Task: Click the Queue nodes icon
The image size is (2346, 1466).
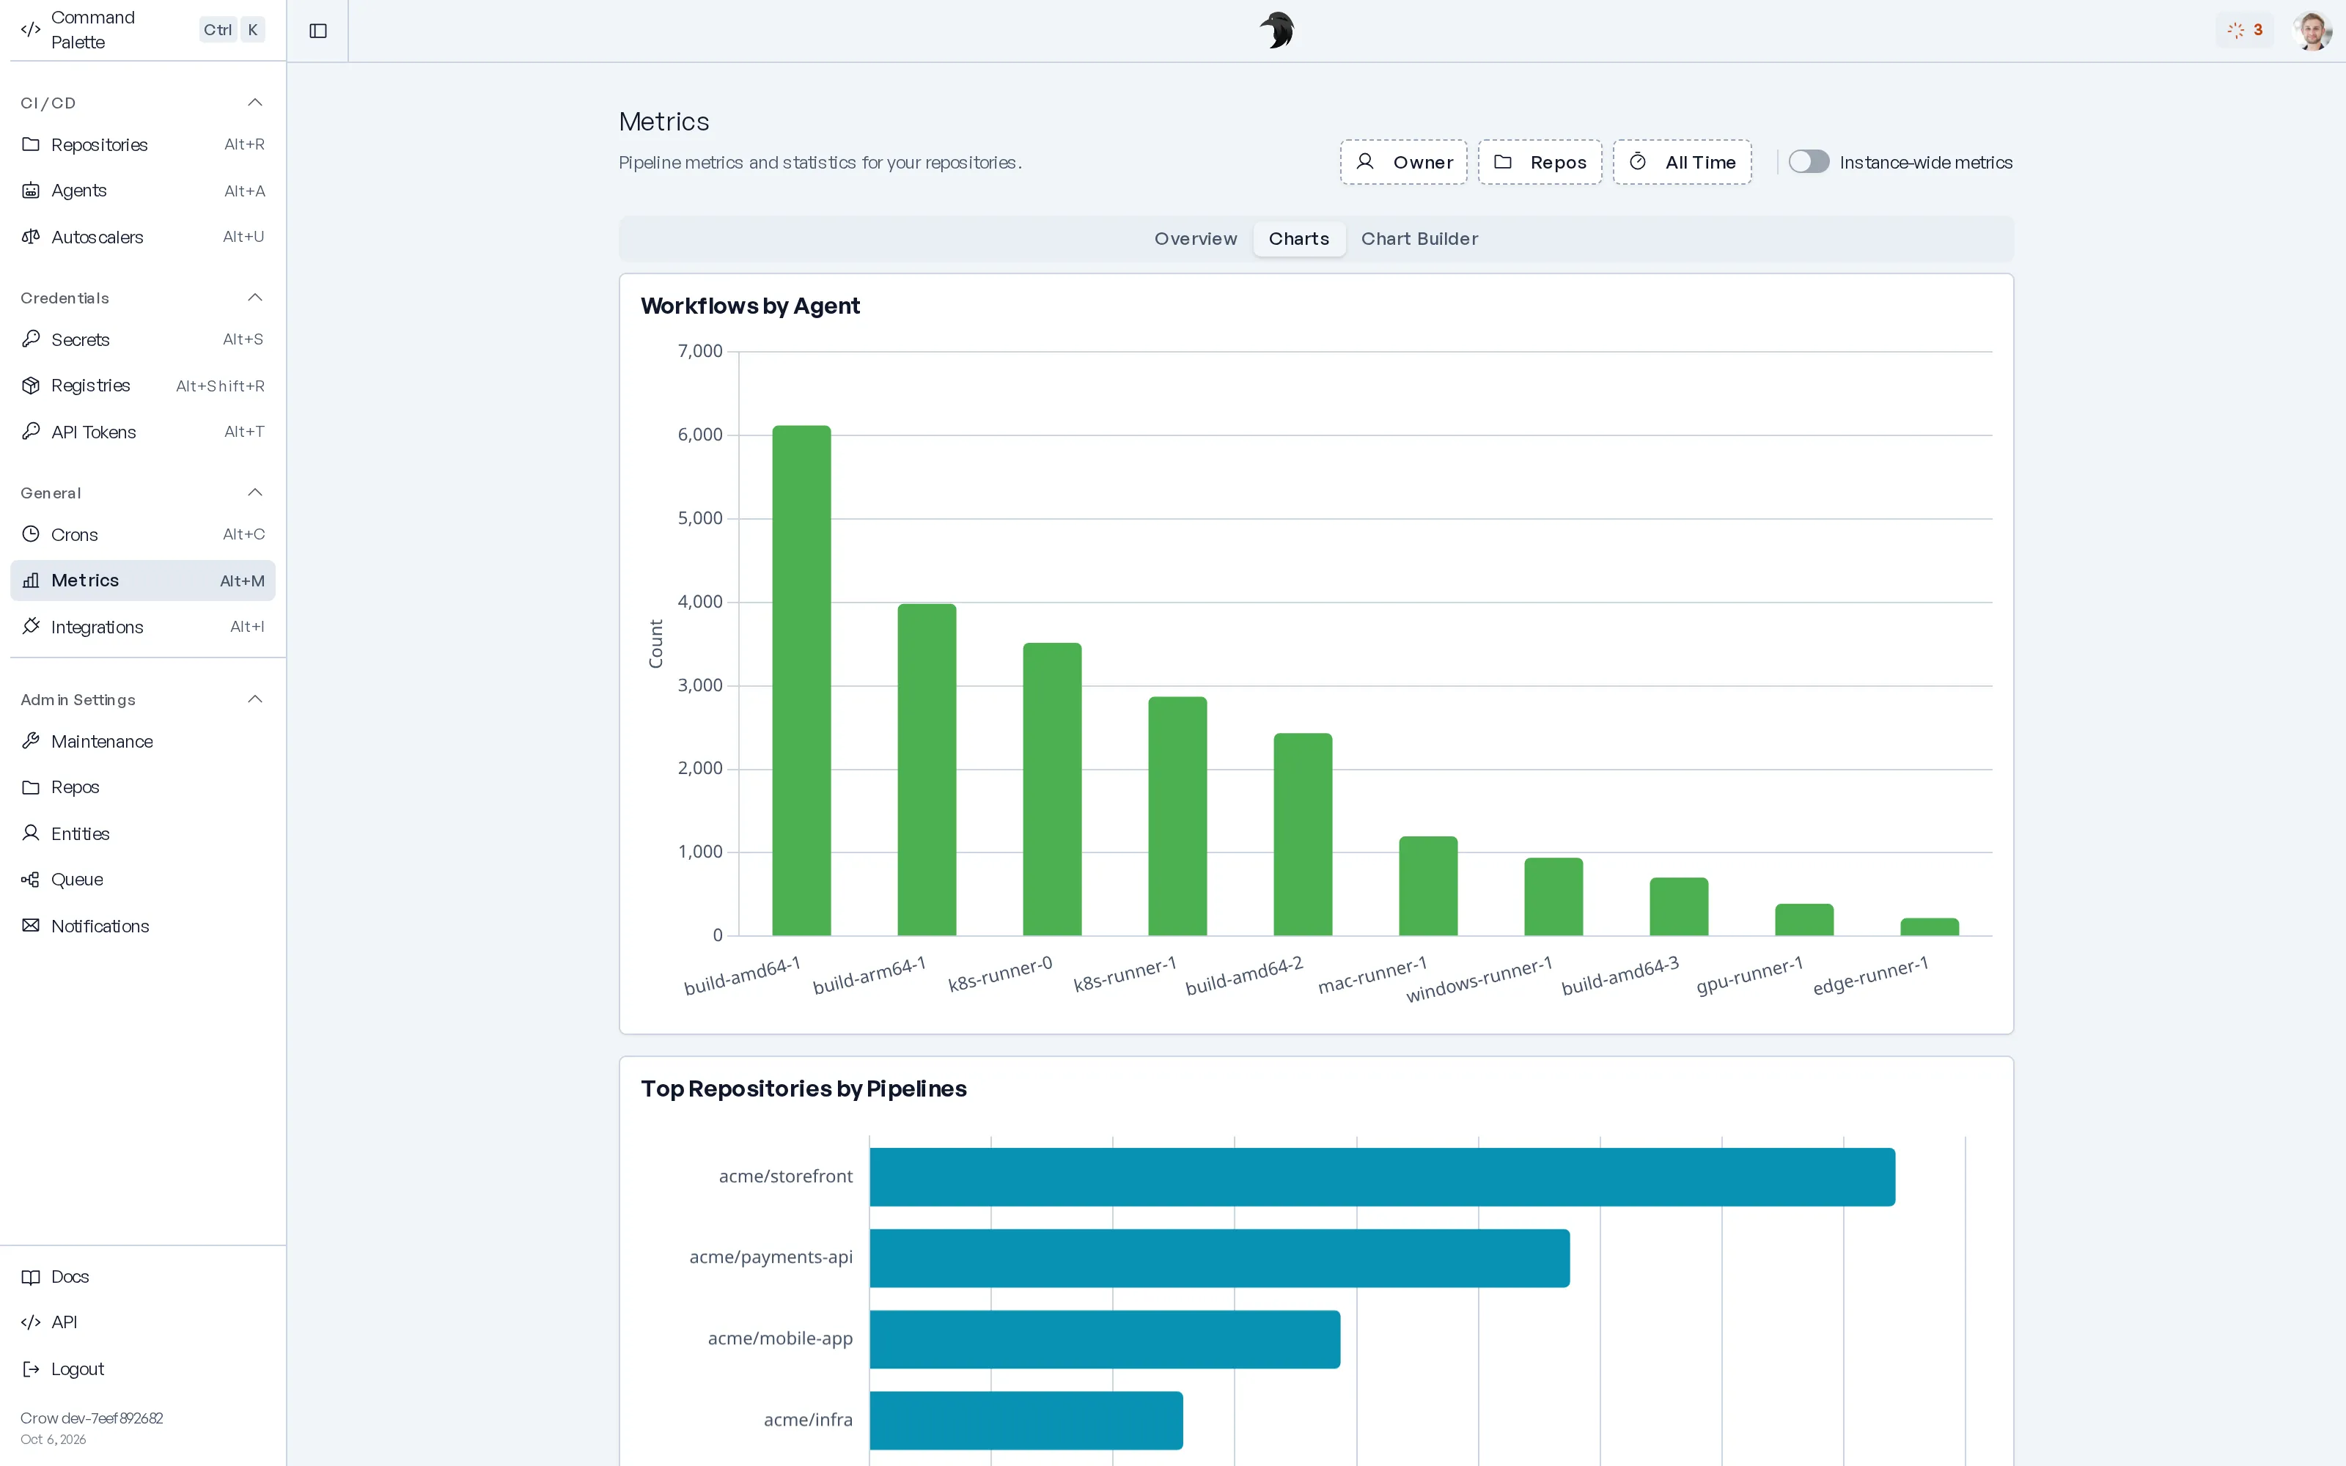Action: tap(31, 880)
